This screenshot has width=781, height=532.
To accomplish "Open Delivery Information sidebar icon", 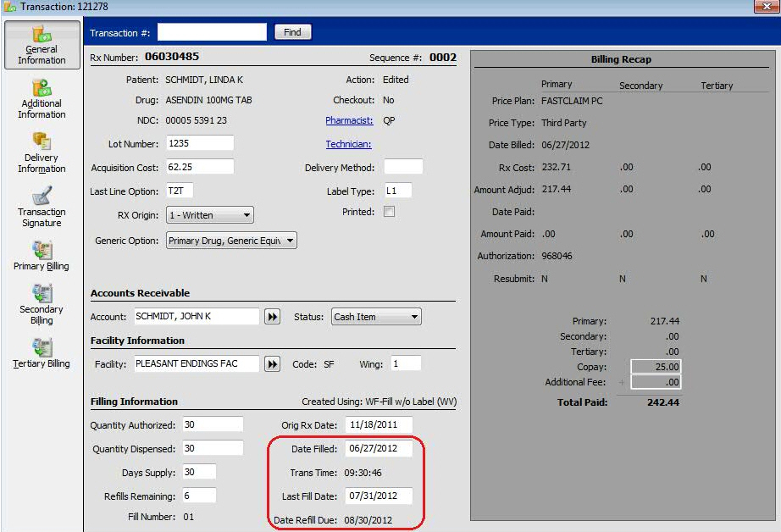I will pos(42,141).
